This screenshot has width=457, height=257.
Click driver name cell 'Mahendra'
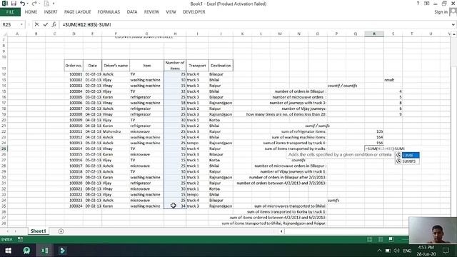(x=116, y=131)
